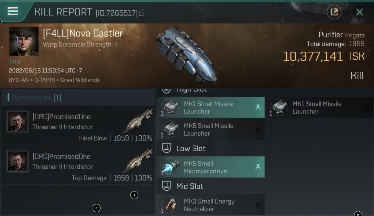This screenshot has width=374, height=216.
Task: Click the MK5 Small Microwarpdrive module
Action: click(210, 167)
